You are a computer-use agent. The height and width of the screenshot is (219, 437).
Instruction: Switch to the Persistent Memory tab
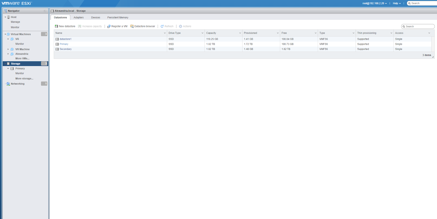[118, 17]
